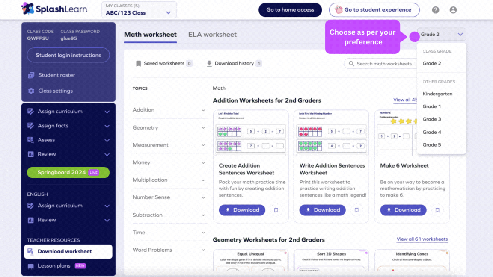
Task: Click the search magnifier icon
Action: point(351,63)
